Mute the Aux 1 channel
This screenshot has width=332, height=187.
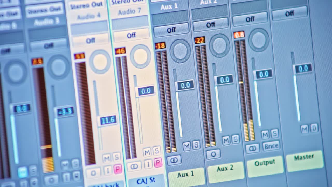187,146
